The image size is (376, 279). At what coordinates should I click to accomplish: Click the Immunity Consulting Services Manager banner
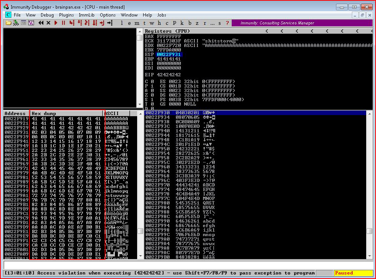click(302, 23)
